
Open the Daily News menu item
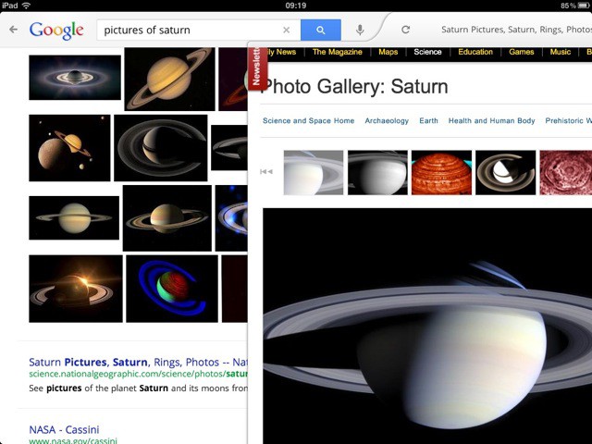pos(280,52)
